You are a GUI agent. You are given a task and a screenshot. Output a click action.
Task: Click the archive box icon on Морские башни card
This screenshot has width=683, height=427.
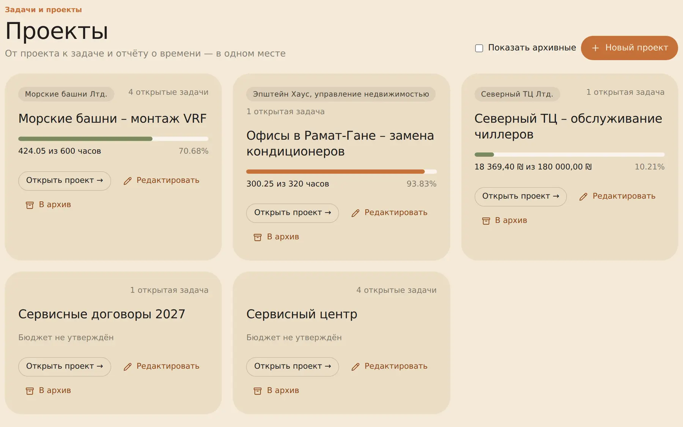coord(30,205)
